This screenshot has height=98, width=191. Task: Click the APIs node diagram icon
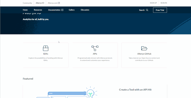(x=95, y=48)
